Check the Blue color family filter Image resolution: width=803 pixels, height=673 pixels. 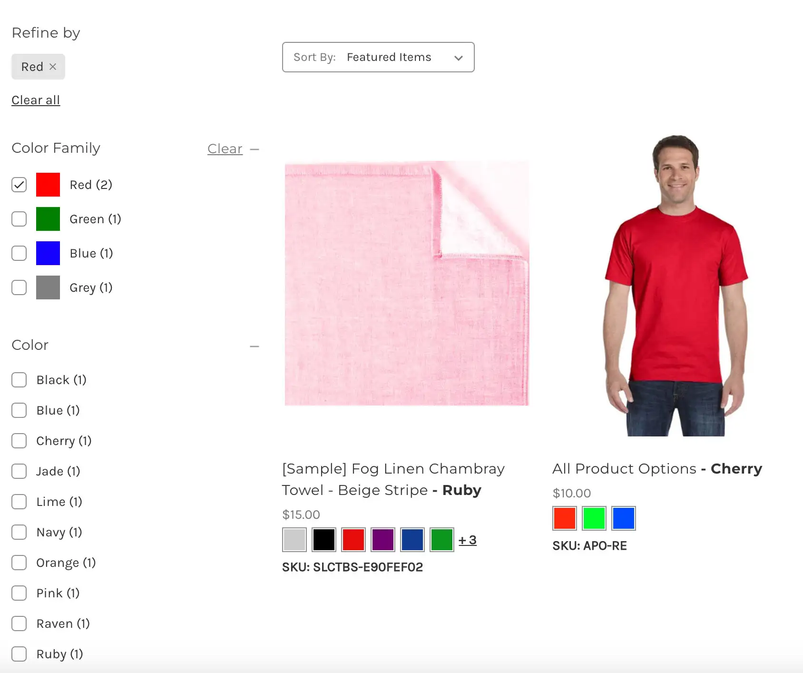click(x=19, y=253)
